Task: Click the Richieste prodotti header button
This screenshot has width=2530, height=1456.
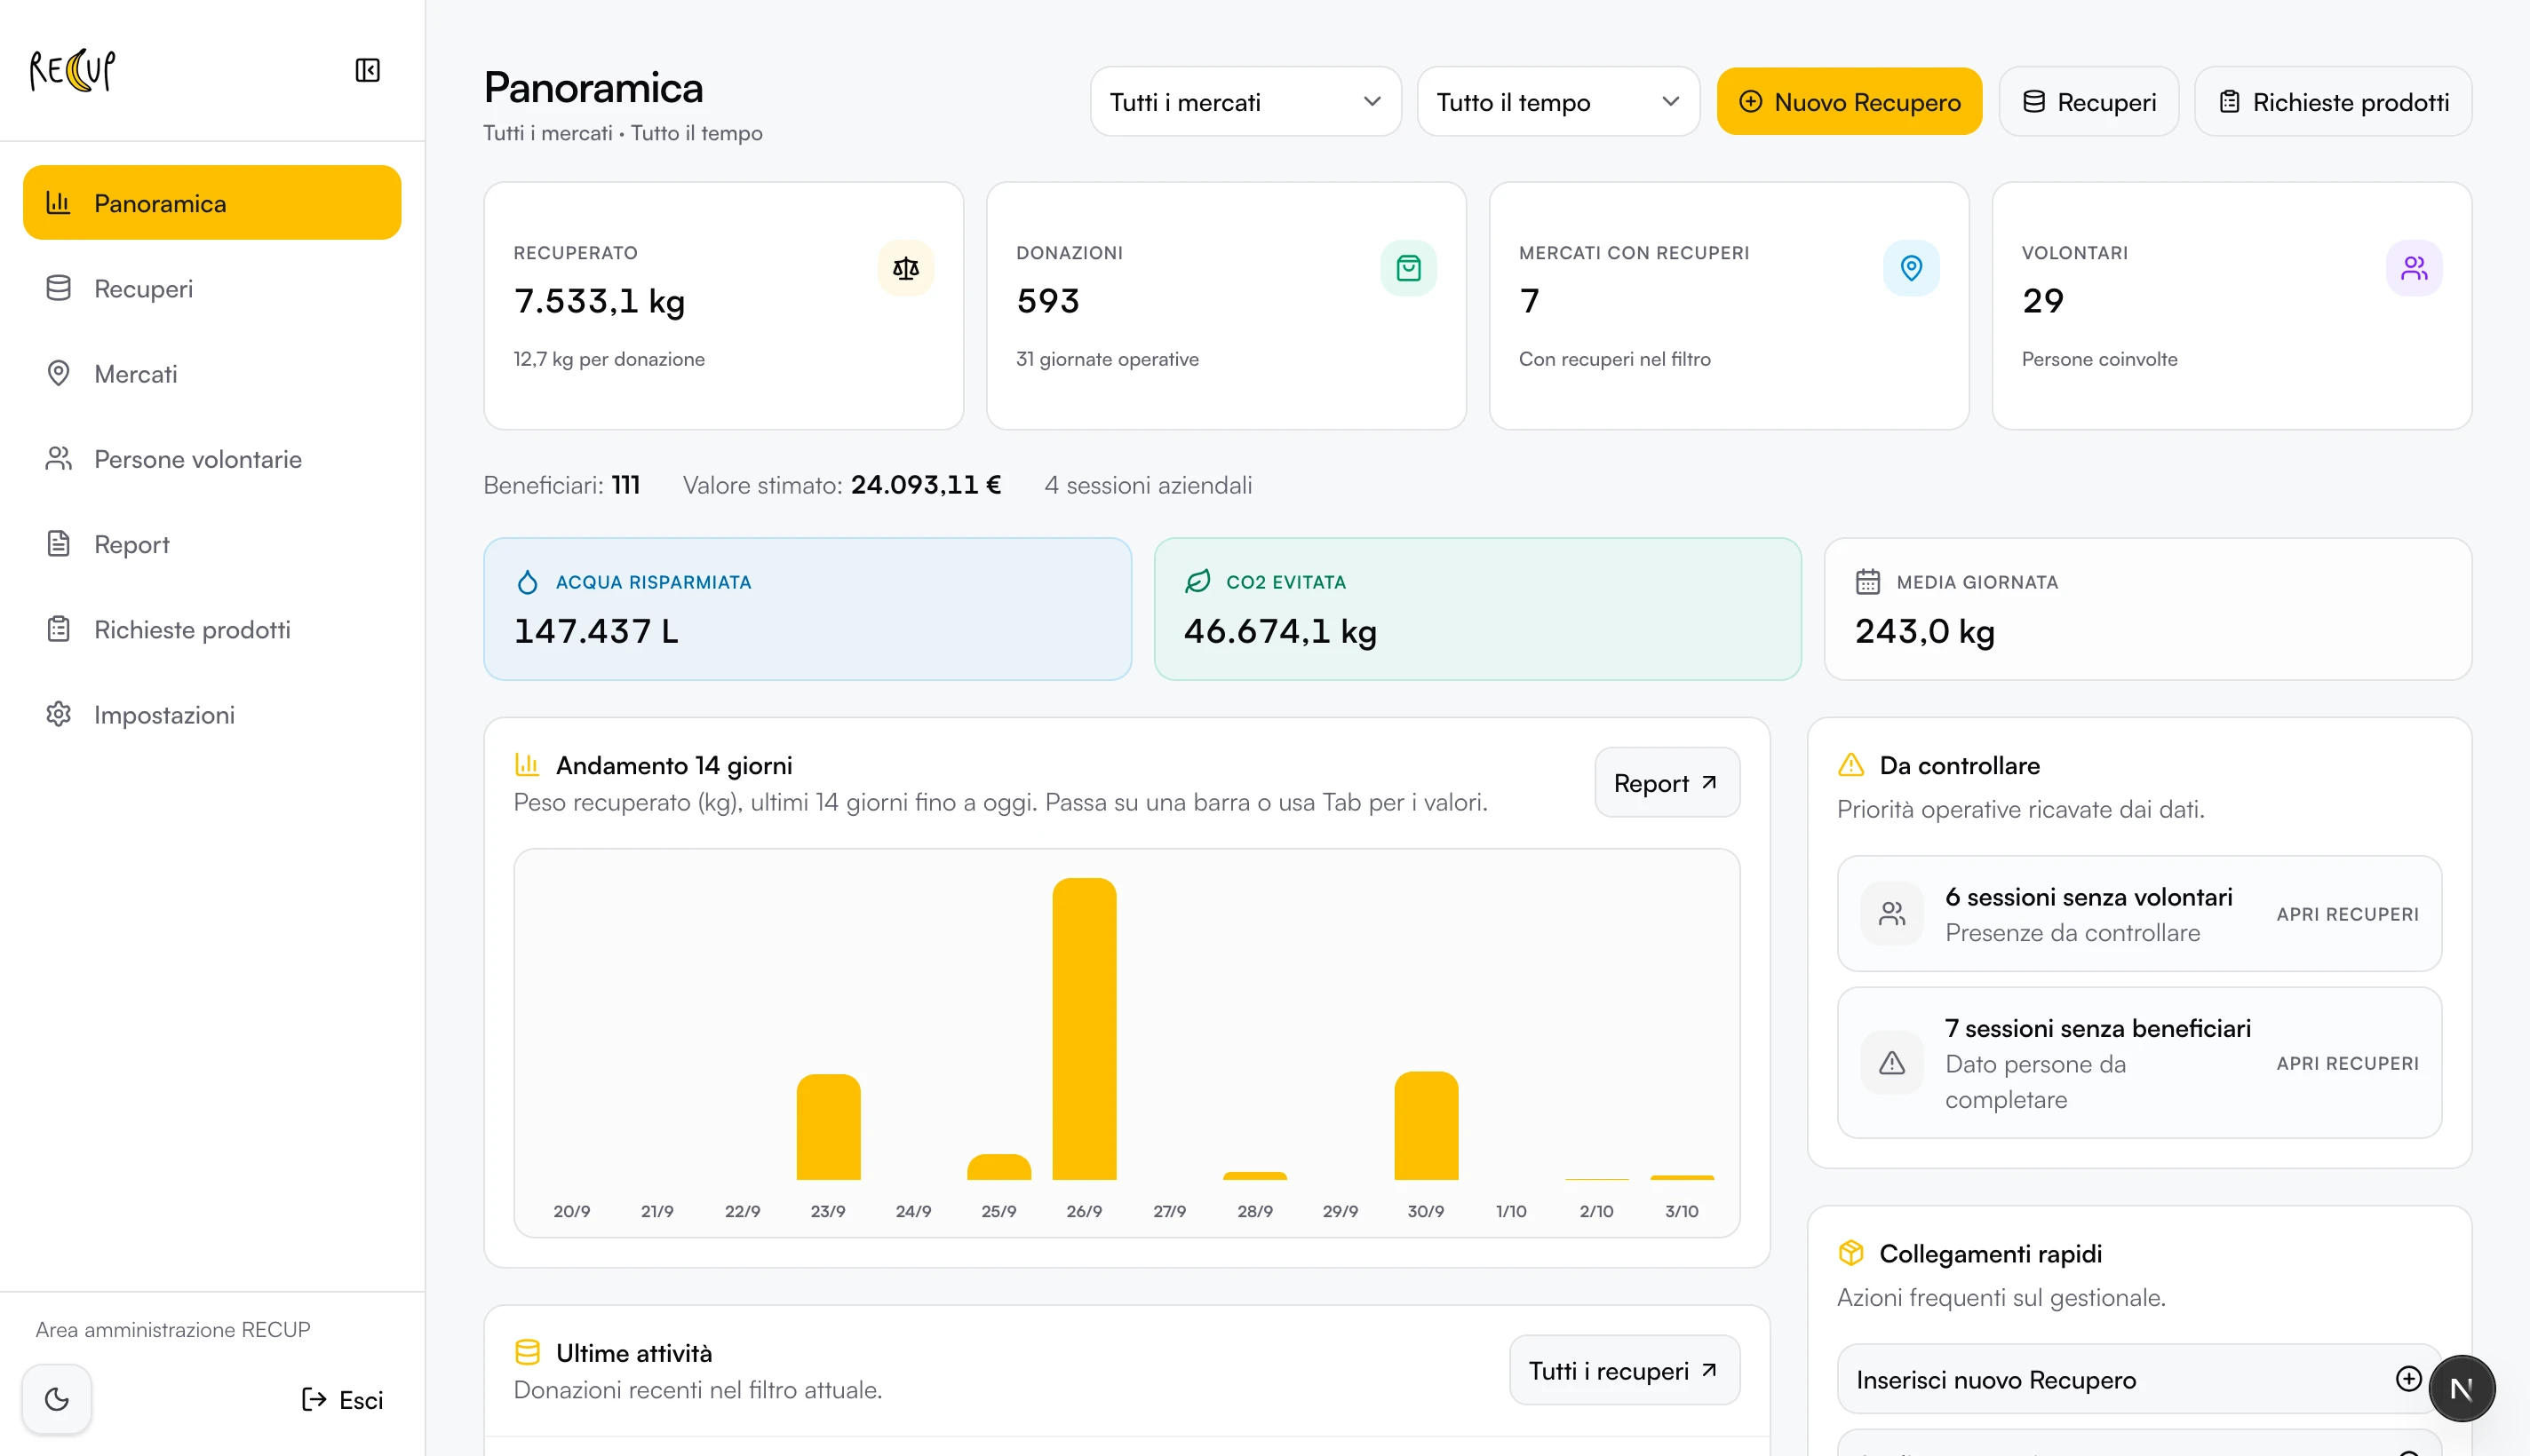Action: tap(2333, 102)
